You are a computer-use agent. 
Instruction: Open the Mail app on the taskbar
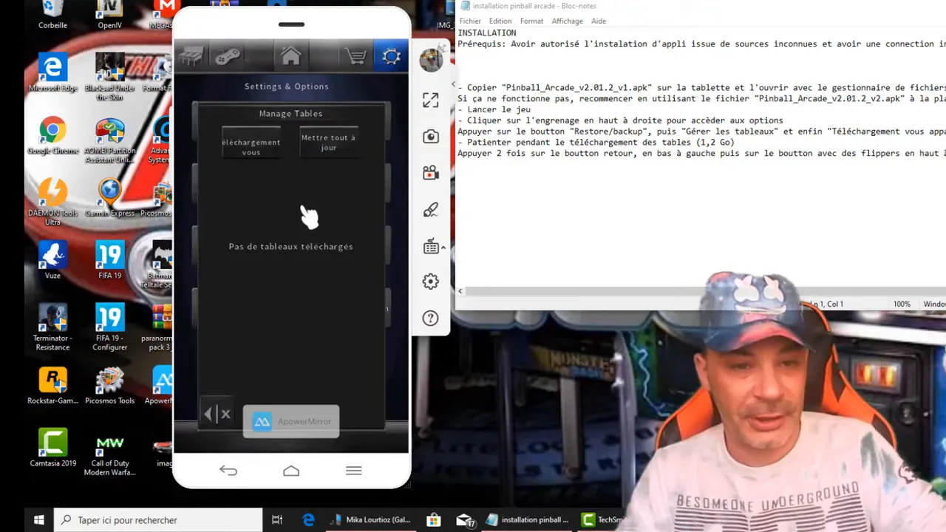point(465,520)
